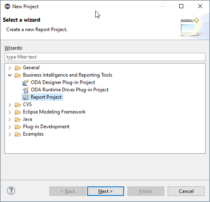Click the Report Project wizard icon
This screenshot has width=210, height=202.
click(25, 97)
